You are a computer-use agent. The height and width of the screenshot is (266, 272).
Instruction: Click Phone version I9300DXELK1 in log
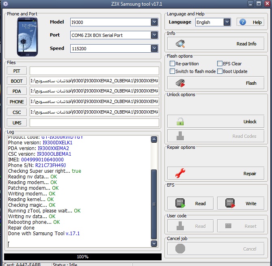click(57, 143)
